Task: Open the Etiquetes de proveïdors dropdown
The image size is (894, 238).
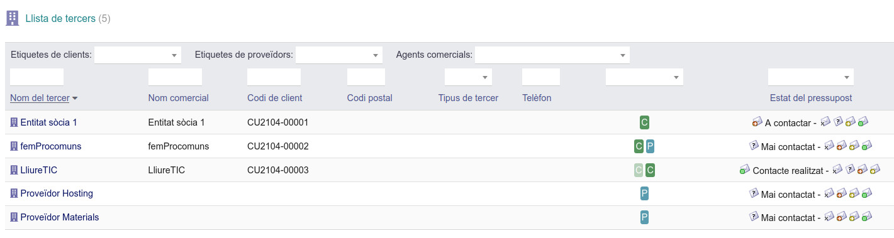Action: tap(339, 55)
